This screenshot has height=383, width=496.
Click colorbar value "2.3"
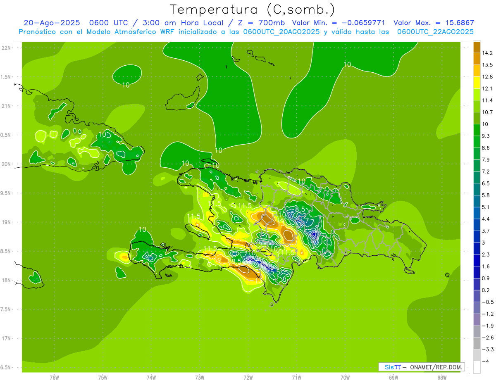486,255
